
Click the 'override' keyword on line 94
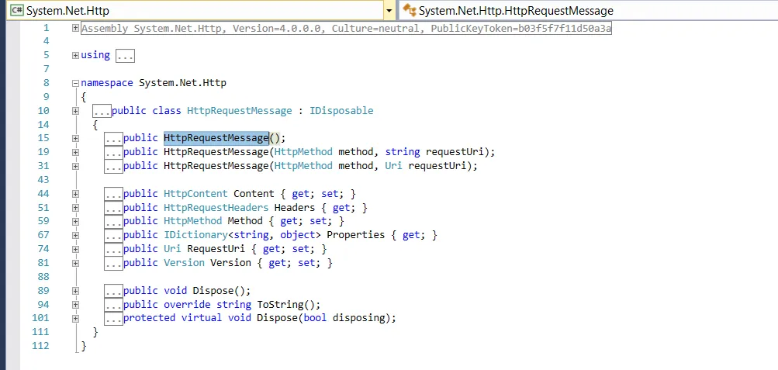pos(187,304)
